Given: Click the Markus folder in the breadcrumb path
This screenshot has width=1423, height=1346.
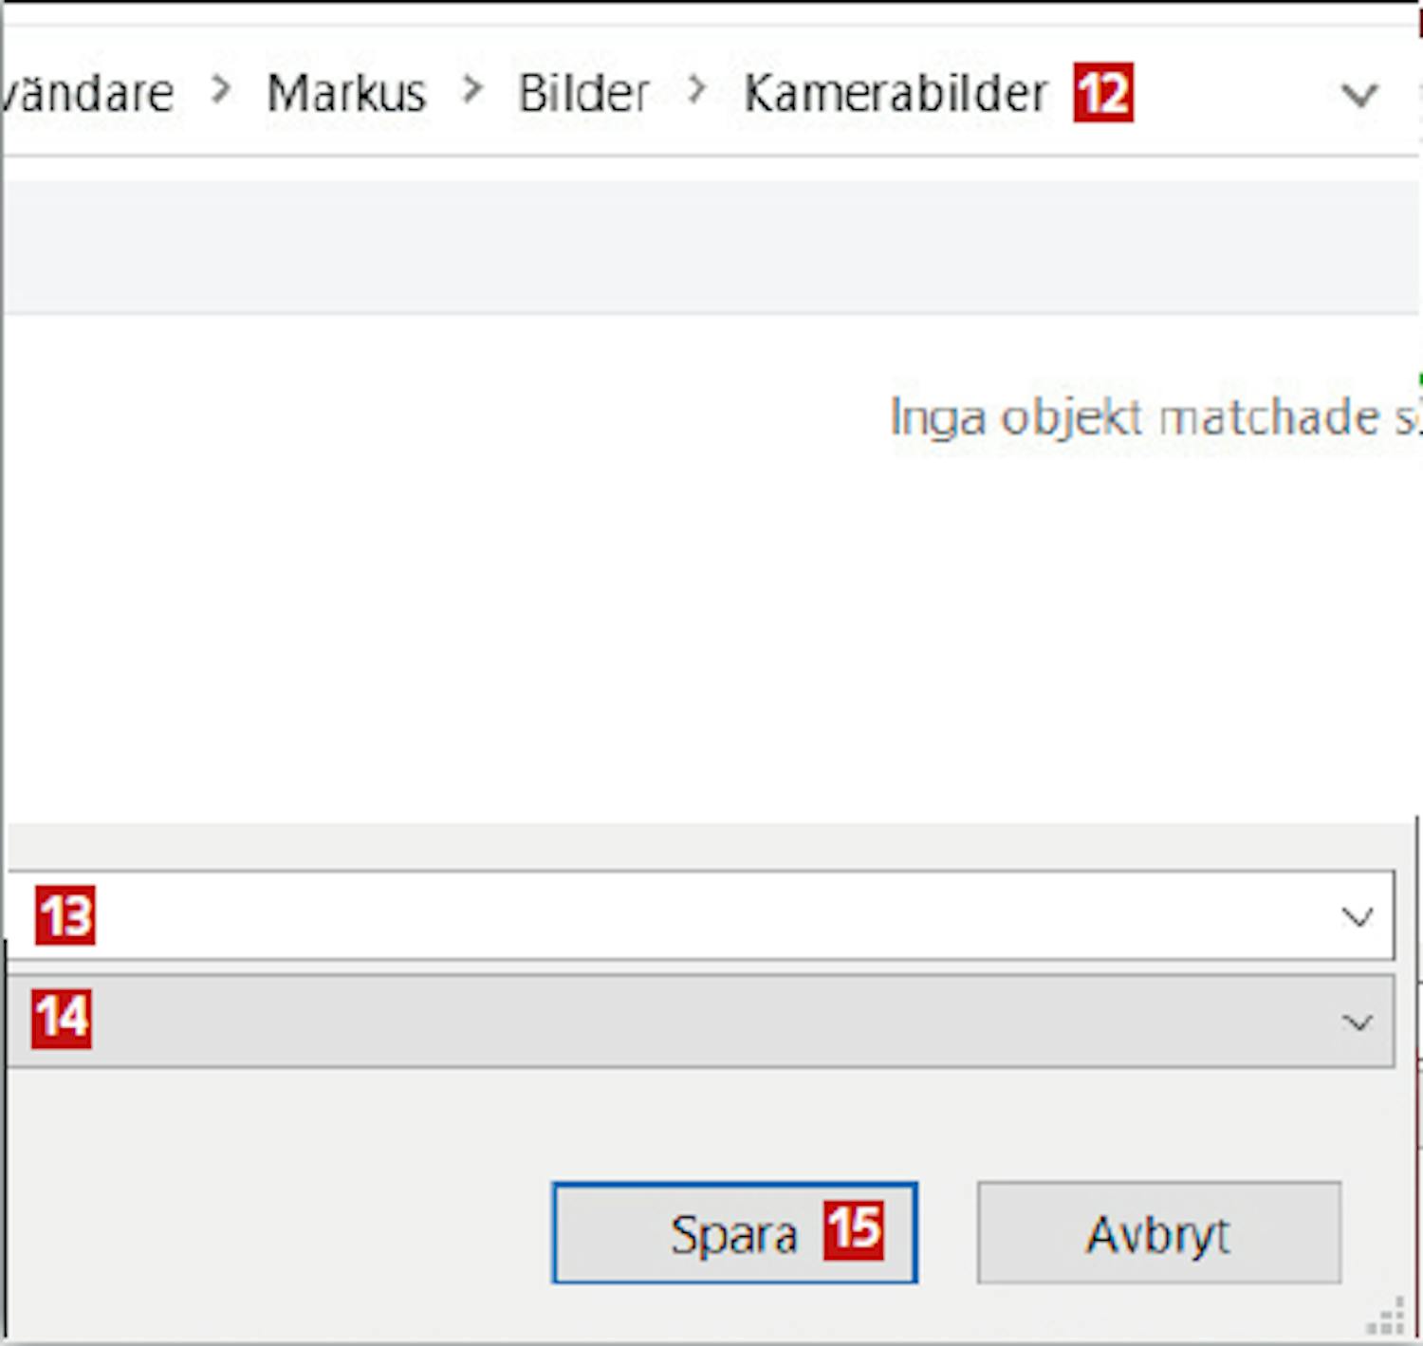Looking at the screenshot, I should (x=346, y=93).
